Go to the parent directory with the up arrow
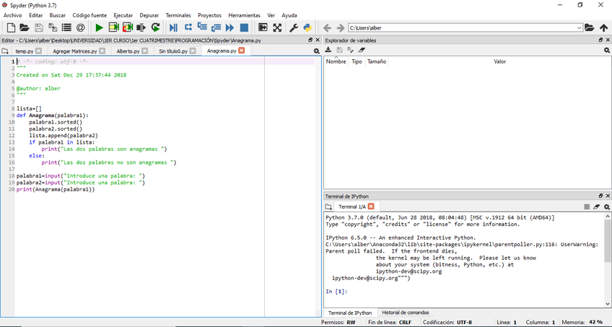Image resolution: width=612 pixels, height=327 pixels. [603, 28]
